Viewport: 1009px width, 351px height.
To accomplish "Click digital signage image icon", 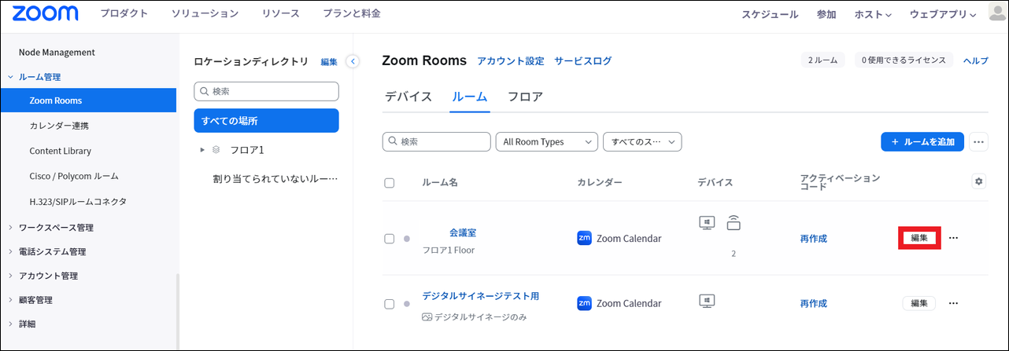I will click(427, 317).
